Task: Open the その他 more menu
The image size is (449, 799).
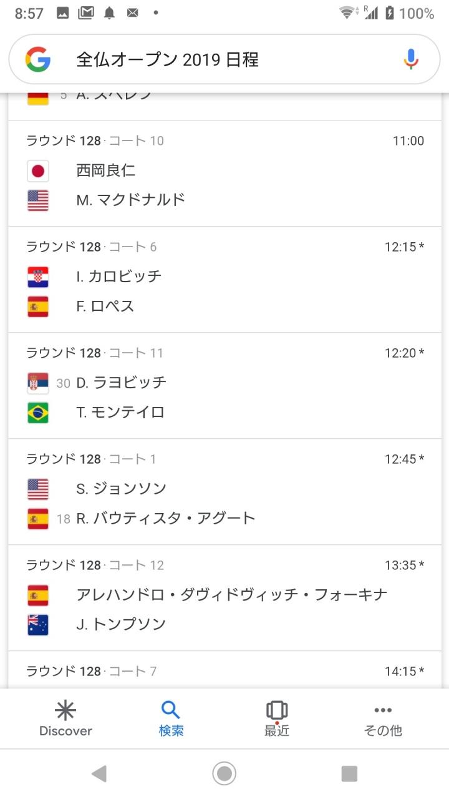Action: pyautogui.click(x=383, y=718)
